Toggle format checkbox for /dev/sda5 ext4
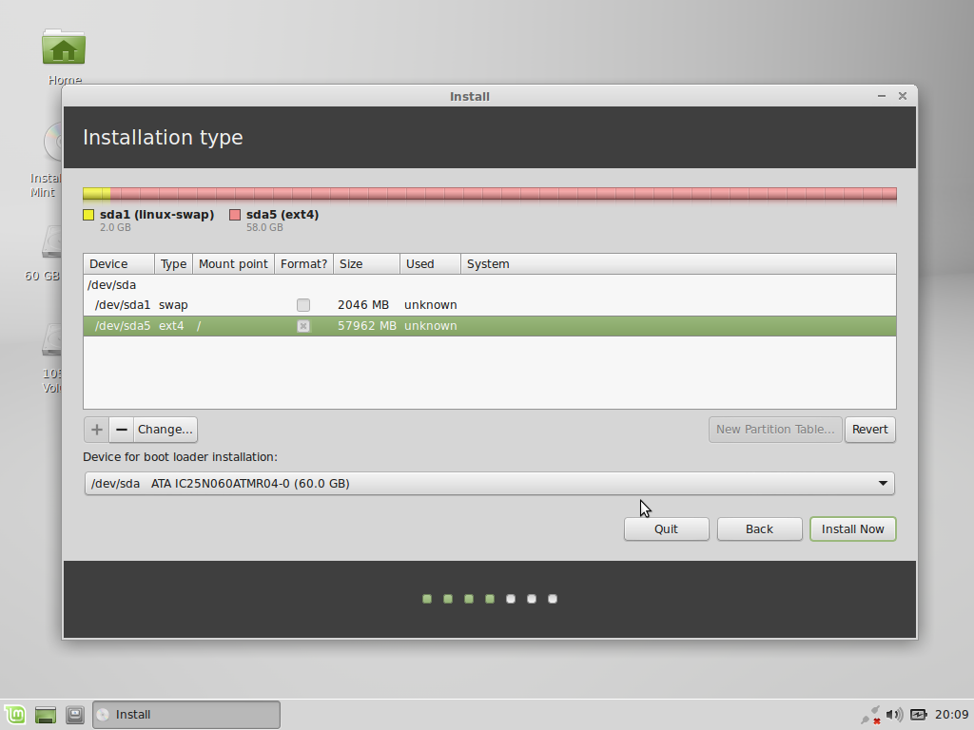This screenshot has height=730, width=974. pyautogui.click(x=303, y=326)
